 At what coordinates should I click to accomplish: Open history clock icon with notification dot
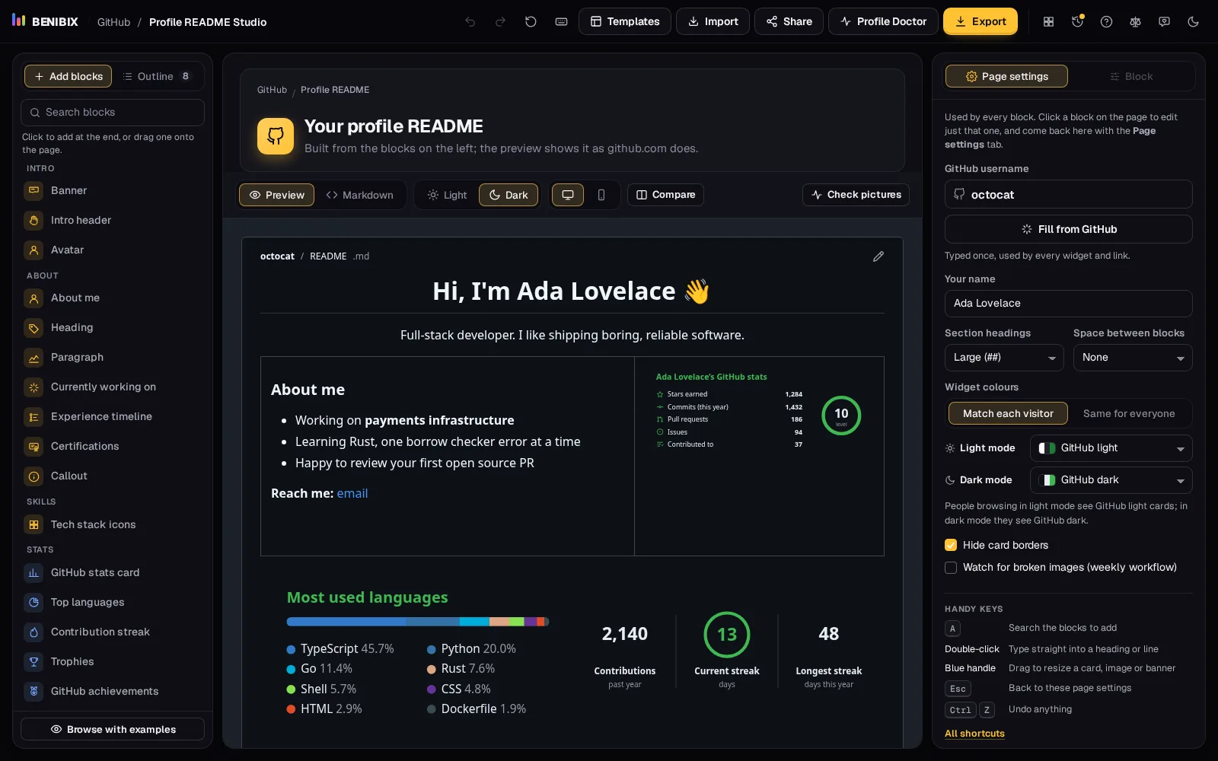click(1077, 22)
